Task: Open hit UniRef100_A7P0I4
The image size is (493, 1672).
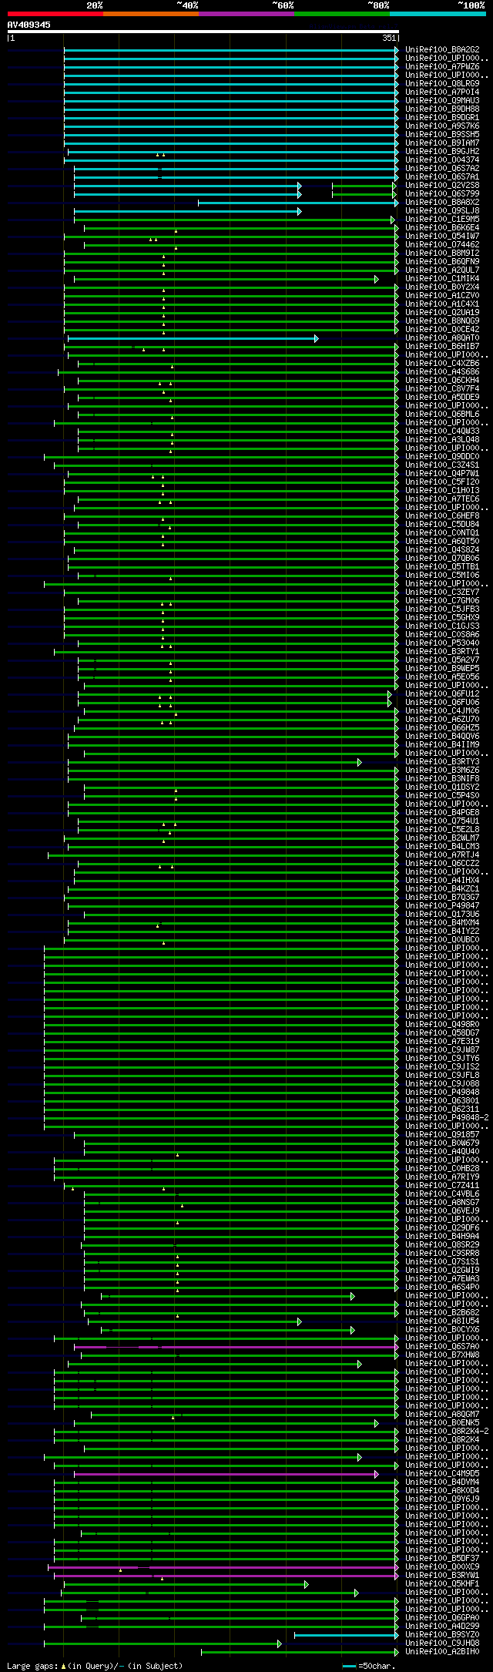Action: (442, 92)
